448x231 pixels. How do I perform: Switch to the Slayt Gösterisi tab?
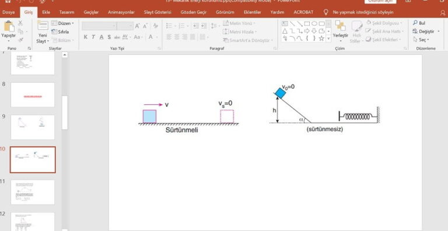tap(157, 12)
